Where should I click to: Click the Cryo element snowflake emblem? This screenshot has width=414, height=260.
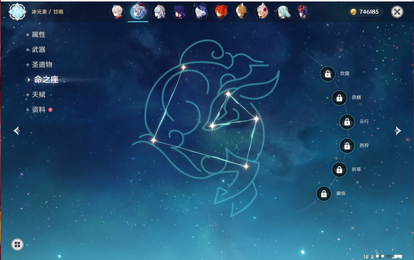pyautogui.click(x=17, y=12)
